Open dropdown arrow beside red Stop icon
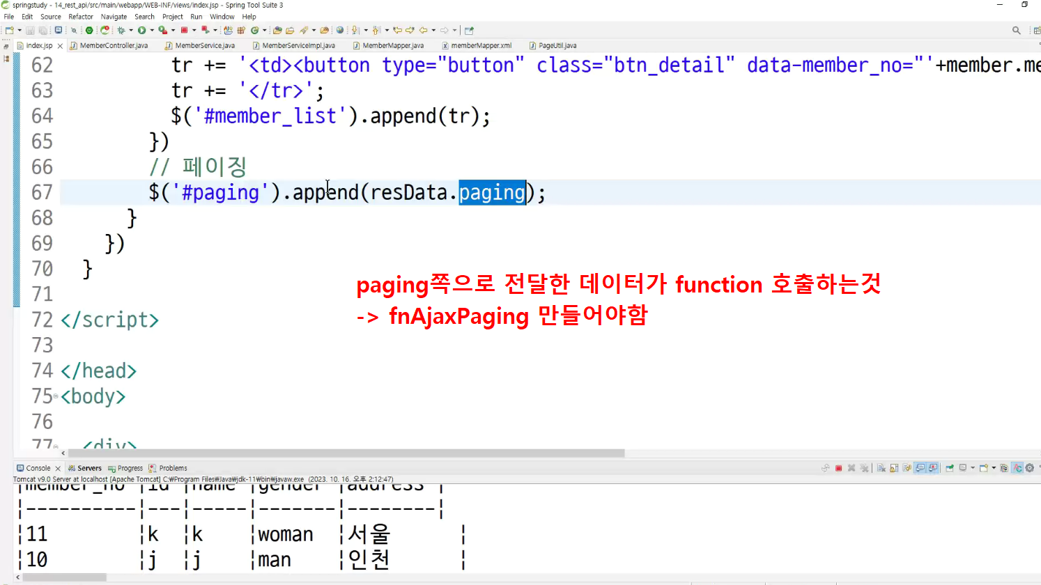 [x=194, y=31]
